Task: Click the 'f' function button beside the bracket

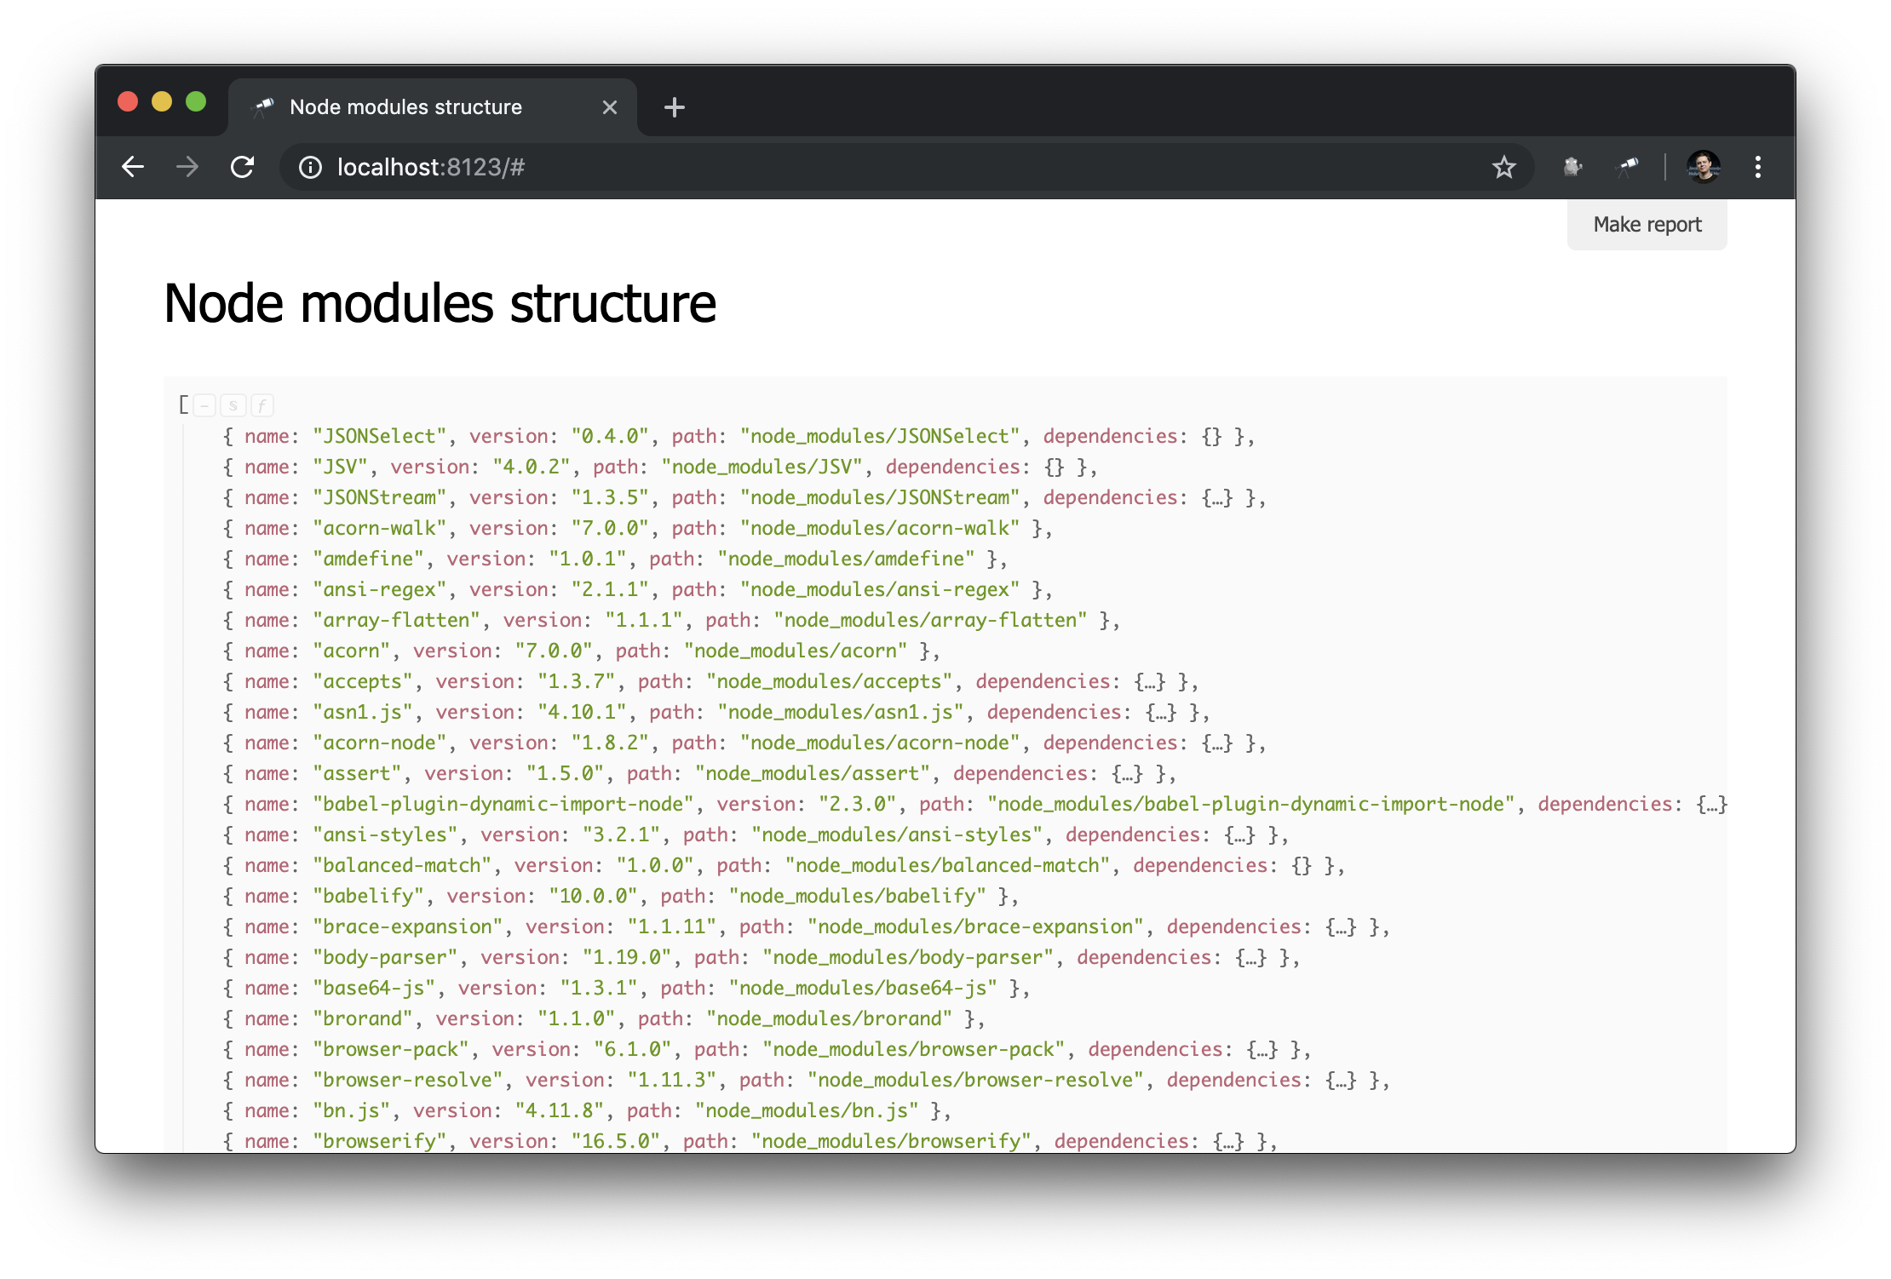Action: [262, 405]
